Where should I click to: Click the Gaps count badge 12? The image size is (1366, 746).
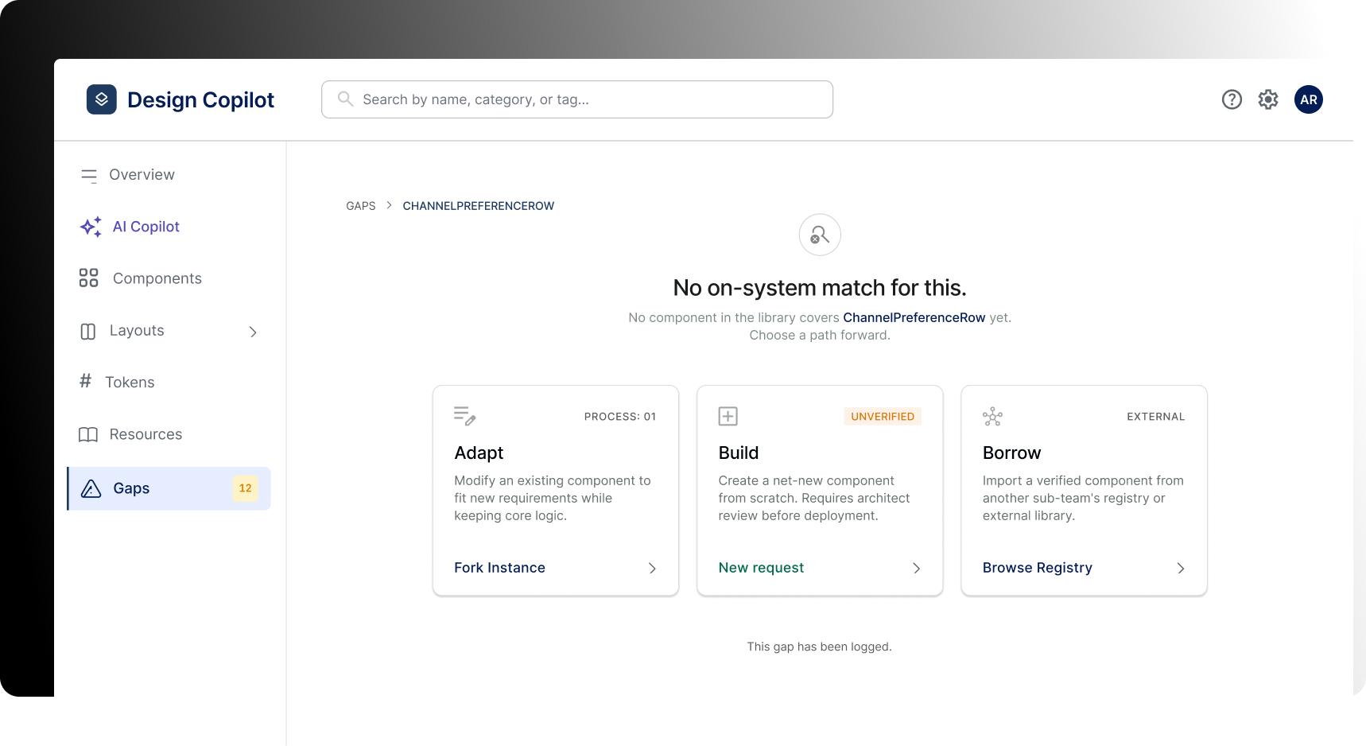pyautogui.click(x=245, y=488)
